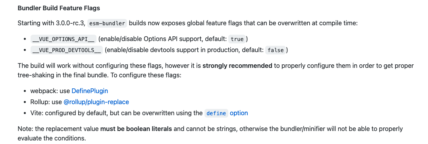Click the __VUE_PROD_DEVTOOLS__ flag code
Screen dimensions: 428x144
tap(67, 50)
